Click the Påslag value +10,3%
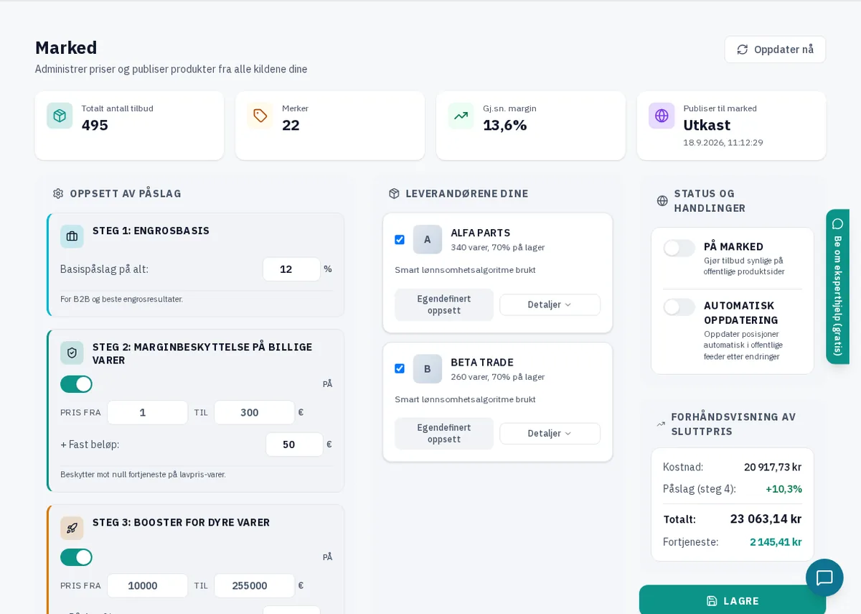The width and height of the screenshot is (861, 614). point(784,489)
